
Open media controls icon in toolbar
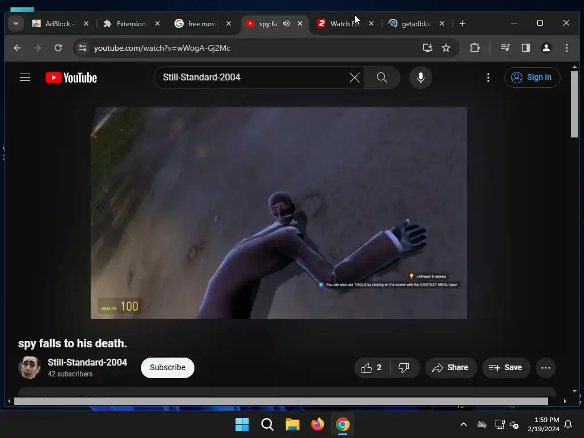click(x=505, y=48)
